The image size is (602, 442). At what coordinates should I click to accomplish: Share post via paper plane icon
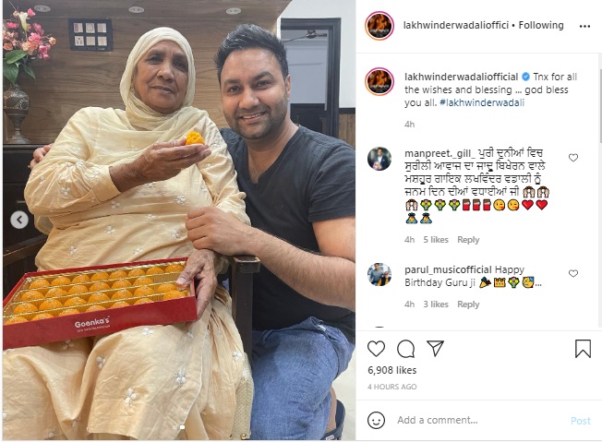[436, 348]
